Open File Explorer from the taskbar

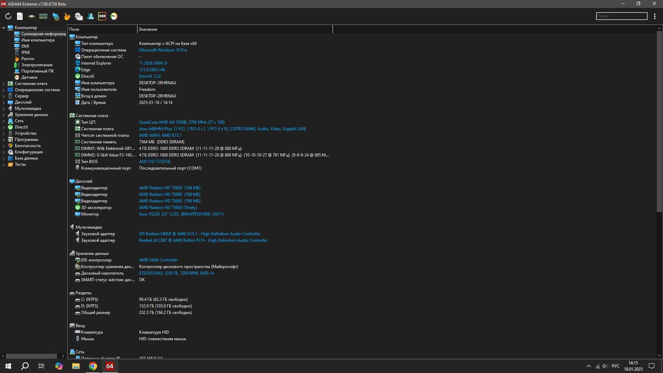click(x=76, y=366)
